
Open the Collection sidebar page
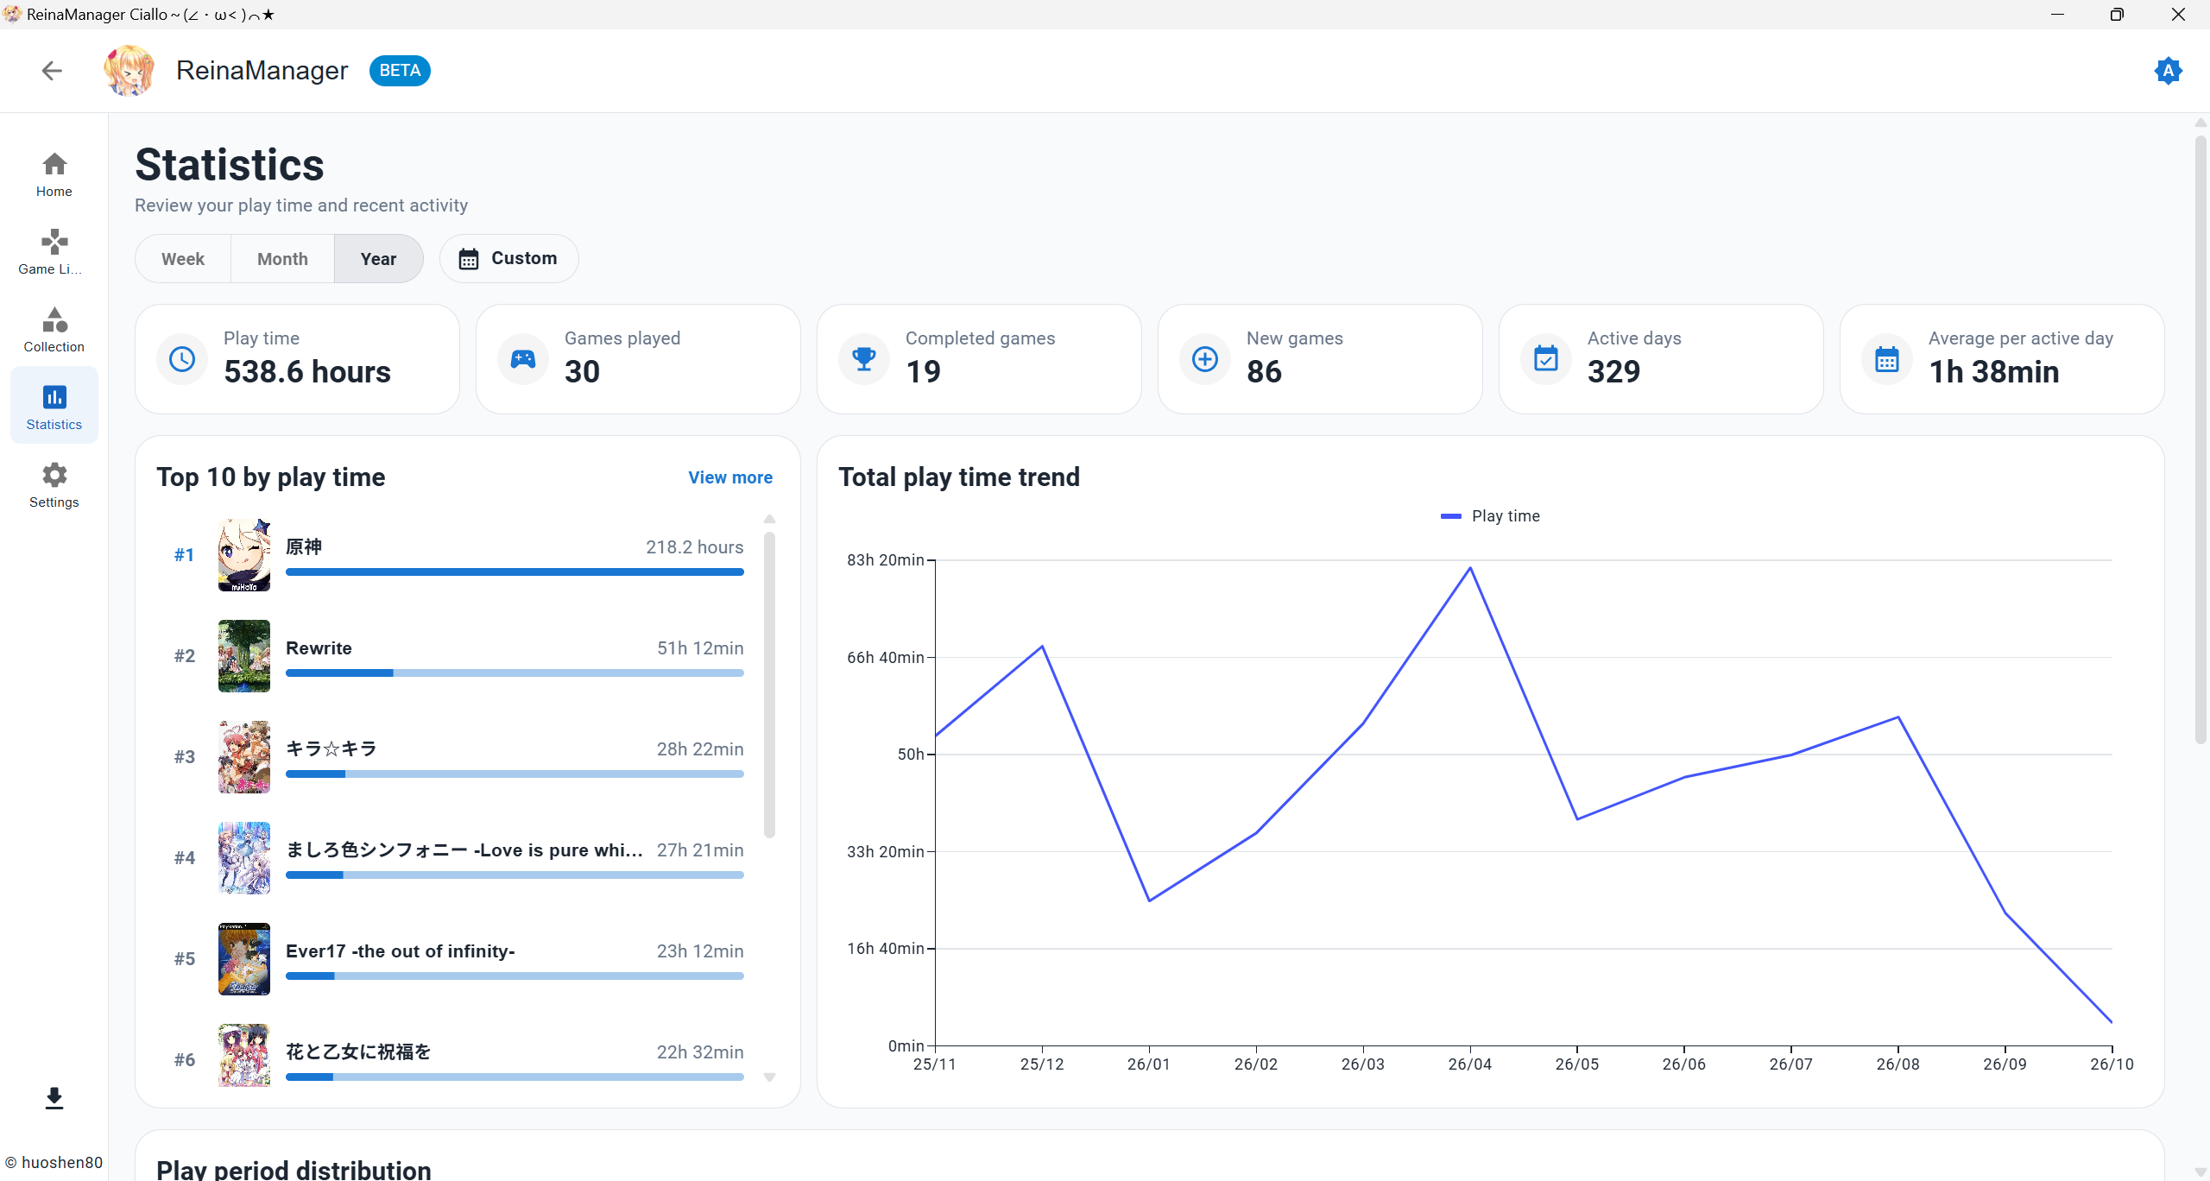[x=54, y=330]
